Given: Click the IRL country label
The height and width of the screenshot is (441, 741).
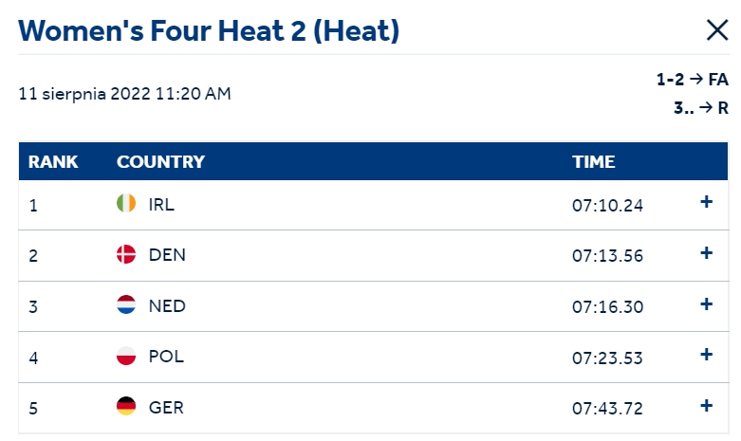Looking at the screenshot, I should tap(161, 205).
